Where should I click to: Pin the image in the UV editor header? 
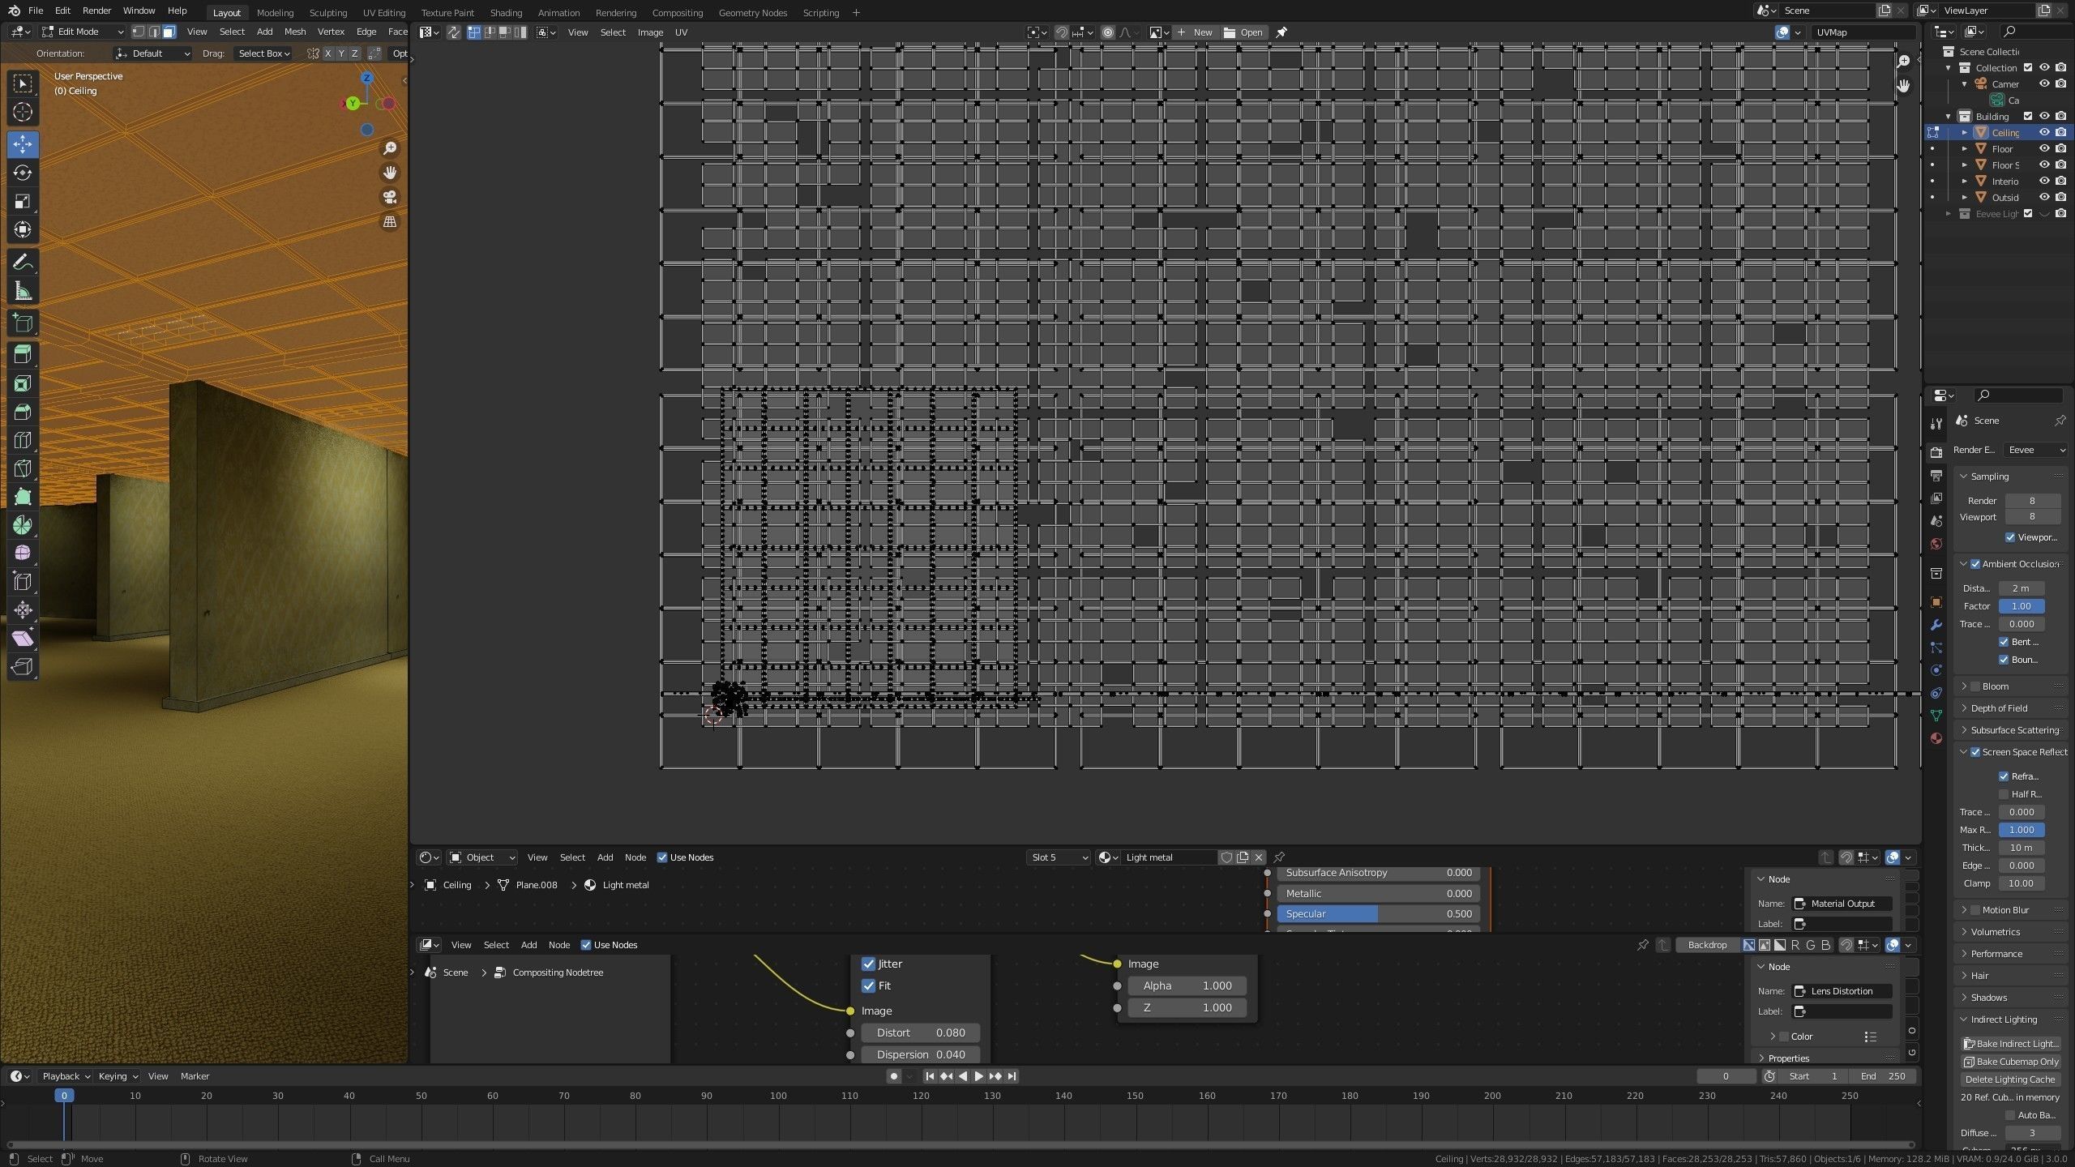1281,32
